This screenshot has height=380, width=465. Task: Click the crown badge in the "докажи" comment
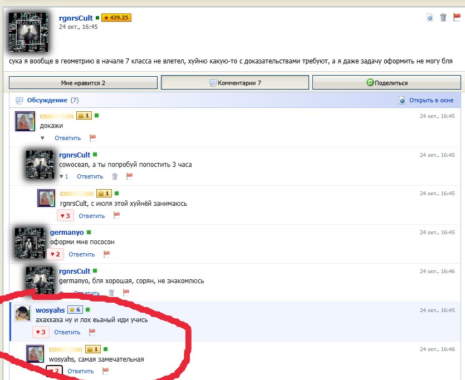(x=84, y=116)
